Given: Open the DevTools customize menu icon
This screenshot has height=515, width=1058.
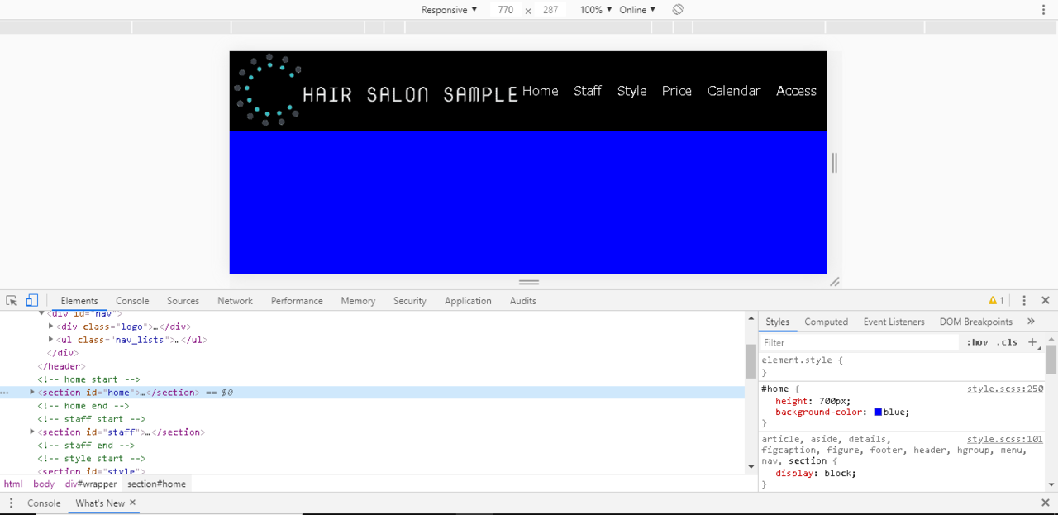Looking at the screenshot, I should click(1024, 301).
